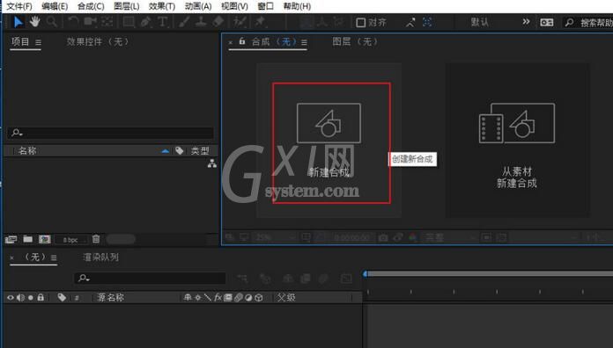Image resolution: width=613 pixels, height=348 pixels.
Task: Open the 动画(A) menu
Action: (x=198, y=6)
